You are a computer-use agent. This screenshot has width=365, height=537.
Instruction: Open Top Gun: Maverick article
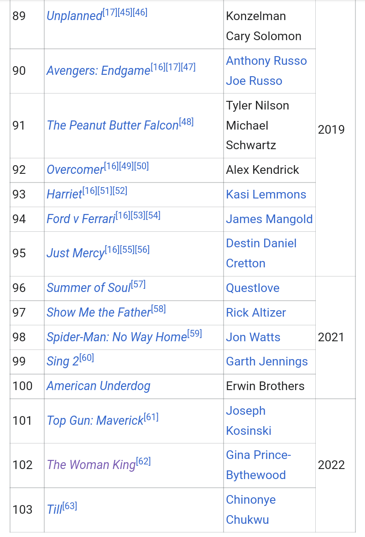tap(95, 421)
